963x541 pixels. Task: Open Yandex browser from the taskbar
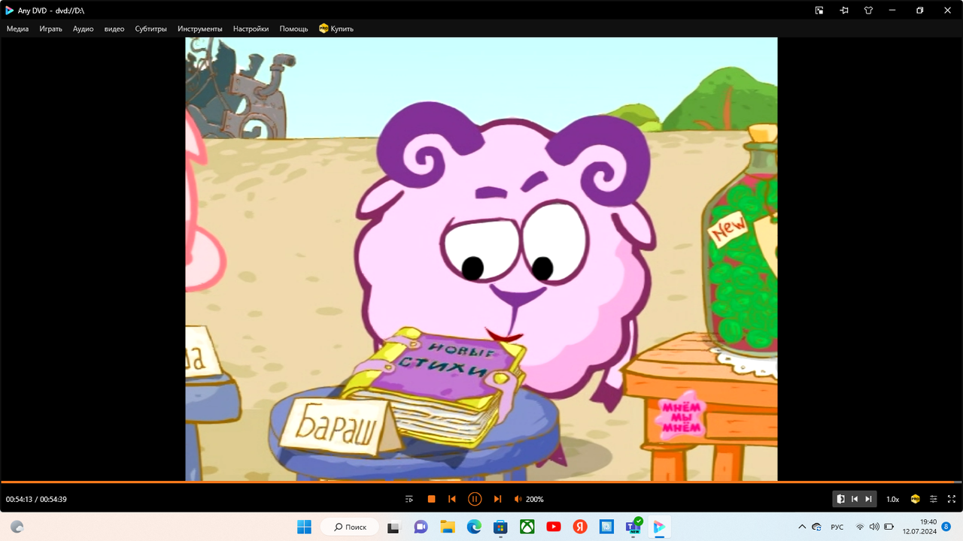(580, 527)
